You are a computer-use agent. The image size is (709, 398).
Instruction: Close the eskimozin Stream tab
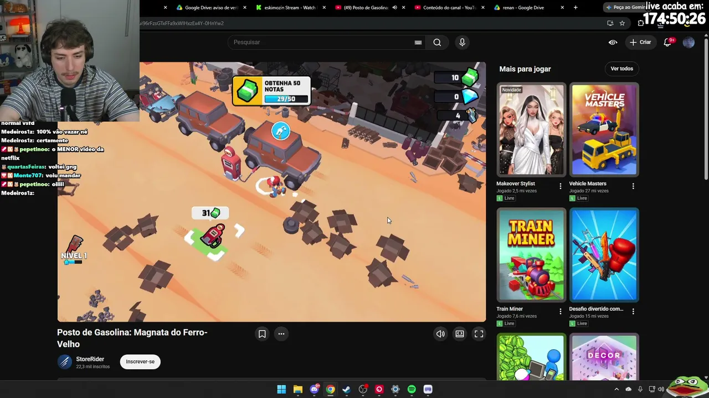pyautogui.click(x=323, y=8)
